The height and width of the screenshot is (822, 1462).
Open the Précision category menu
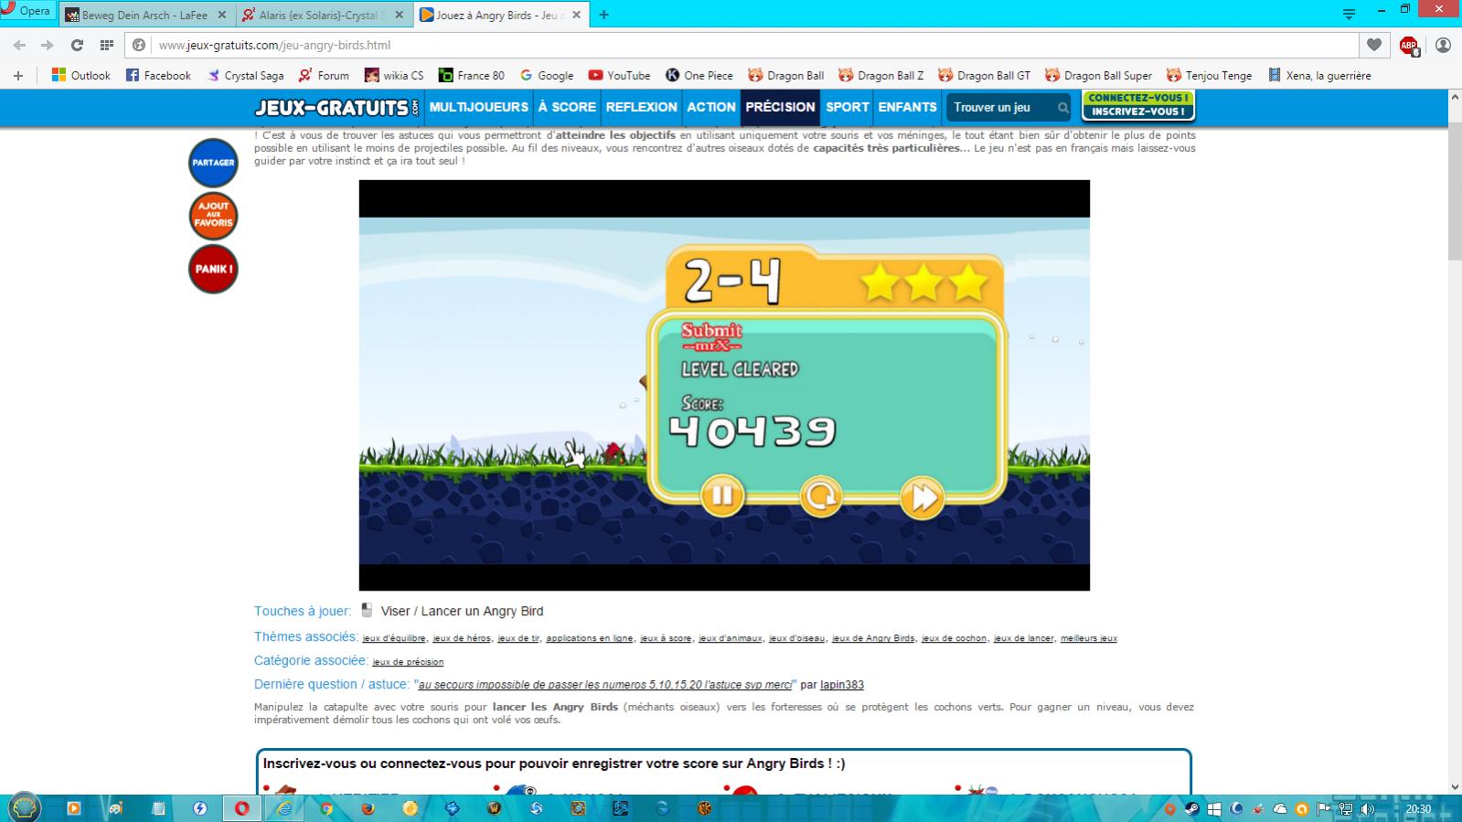pyautogui.click(x=779, y=107)
